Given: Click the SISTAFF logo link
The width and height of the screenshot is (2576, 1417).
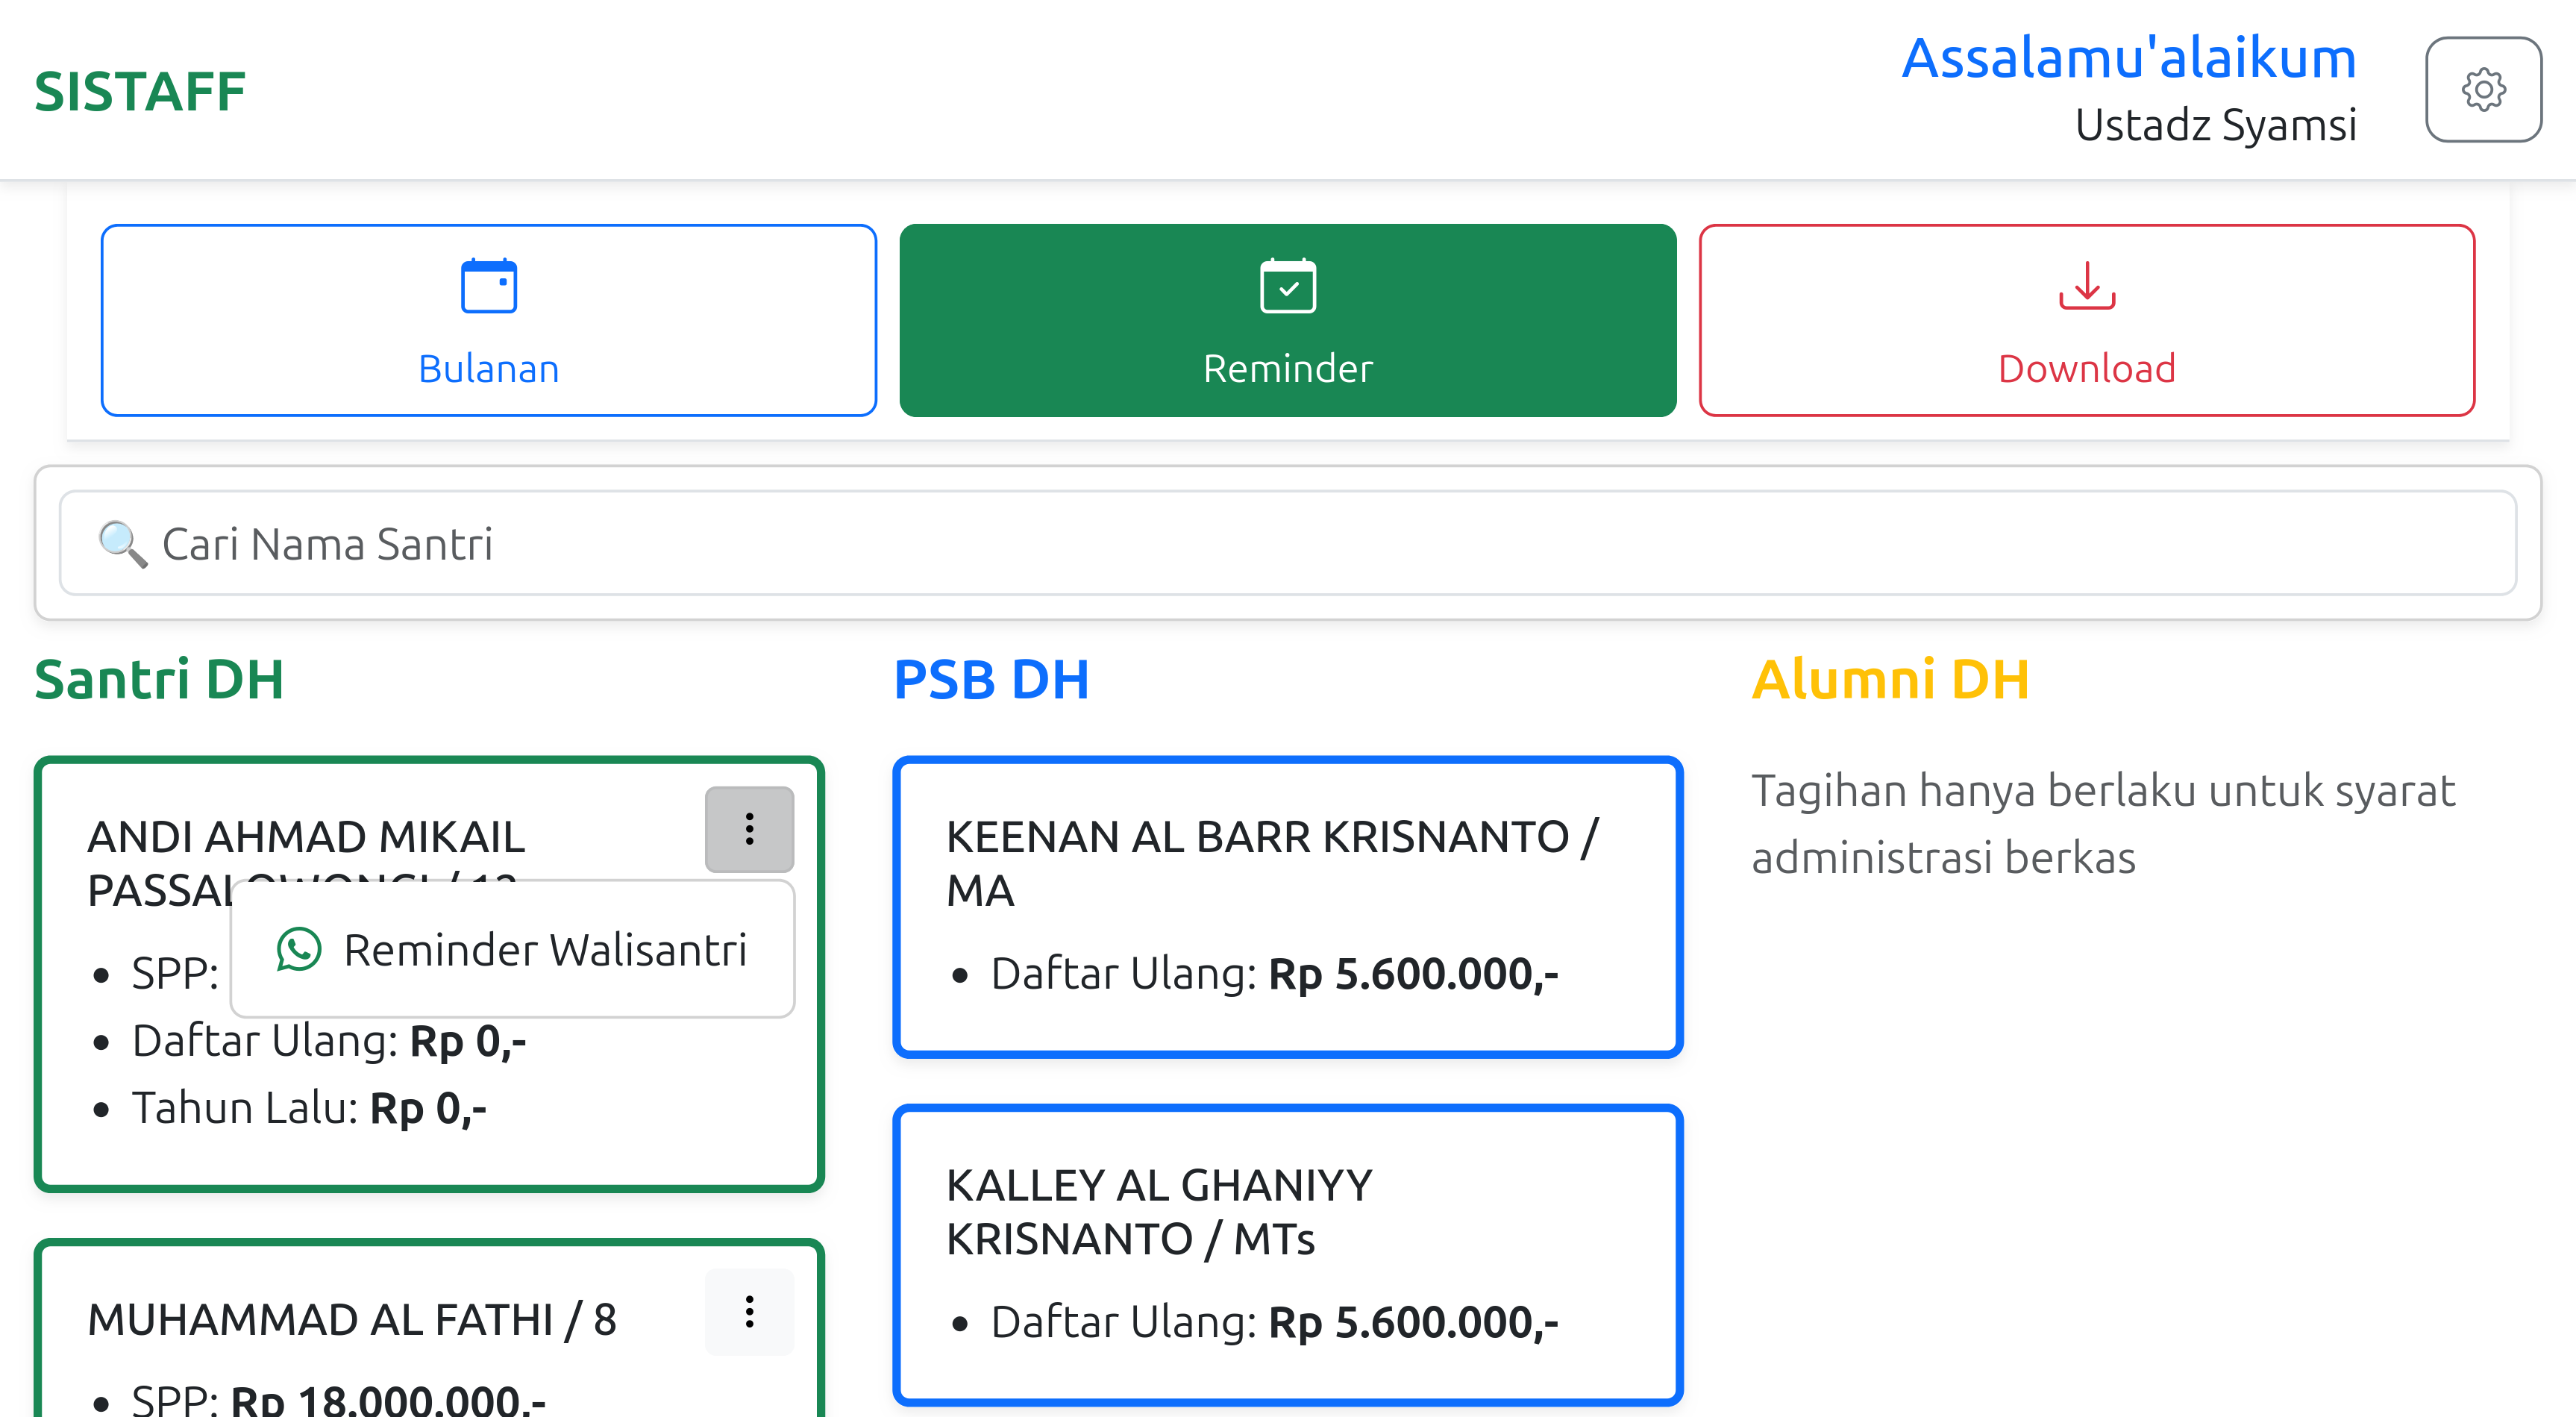Looking at the screenshot, I should pos(140,91).
